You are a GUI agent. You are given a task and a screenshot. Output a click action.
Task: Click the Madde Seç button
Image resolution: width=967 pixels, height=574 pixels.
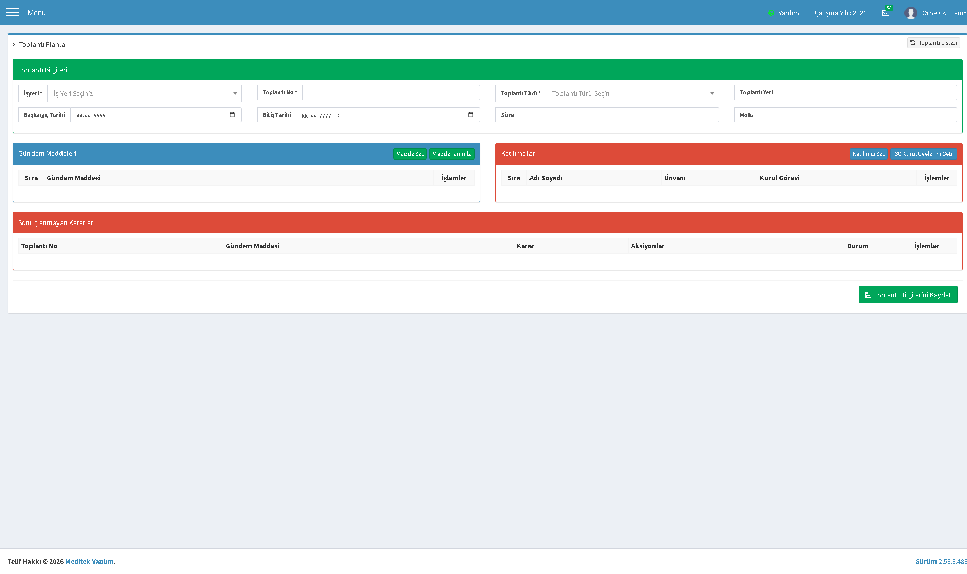click(x=410, y=154)
